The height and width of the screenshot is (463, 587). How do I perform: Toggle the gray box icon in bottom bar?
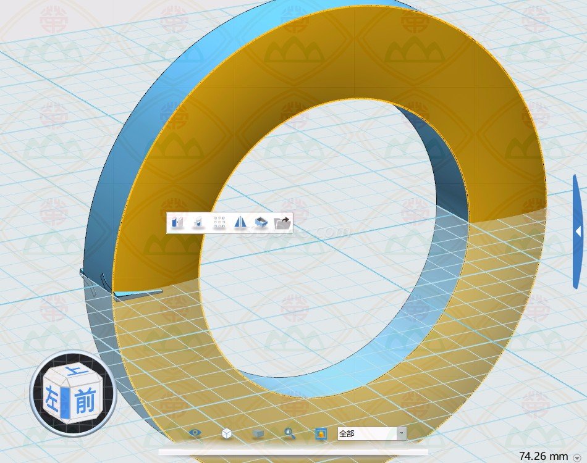[258, 433]
